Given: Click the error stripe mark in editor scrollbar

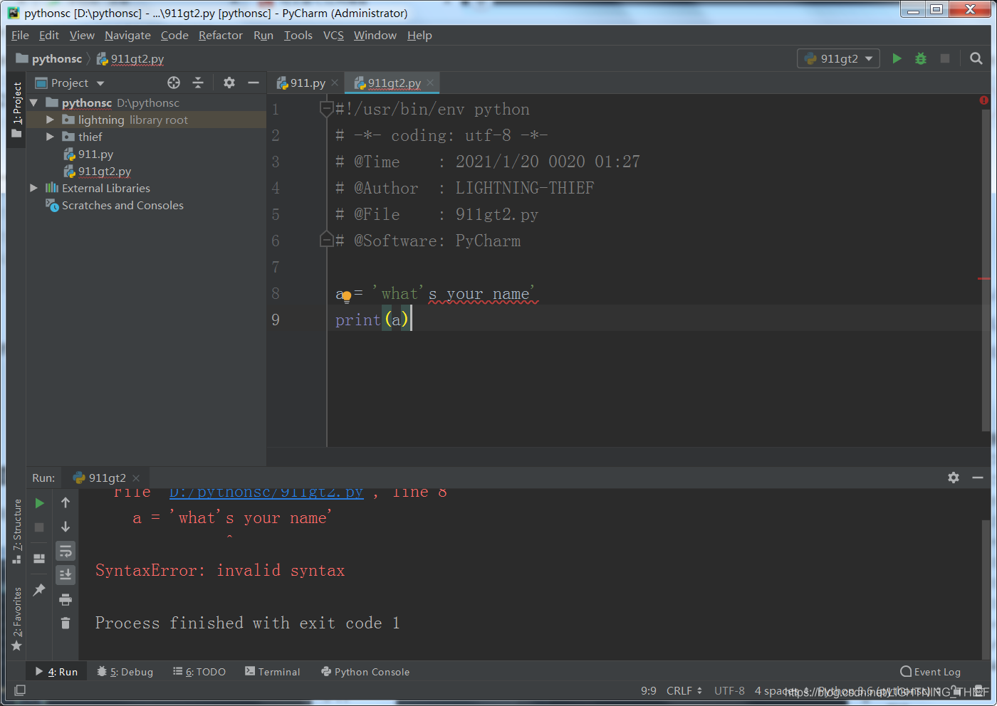Looking at the screenshot, I should click(984, 278).
